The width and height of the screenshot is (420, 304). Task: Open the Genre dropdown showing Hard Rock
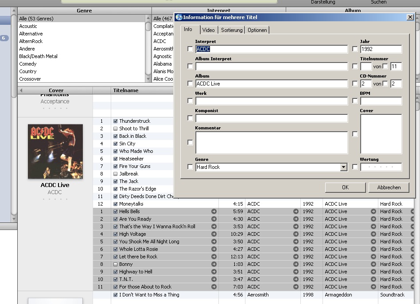tap(343, 167)
